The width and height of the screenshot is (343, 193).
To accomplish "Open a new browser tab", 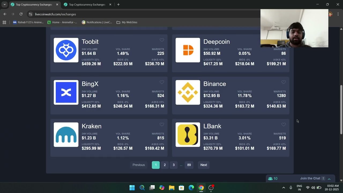I will (118, 5).
